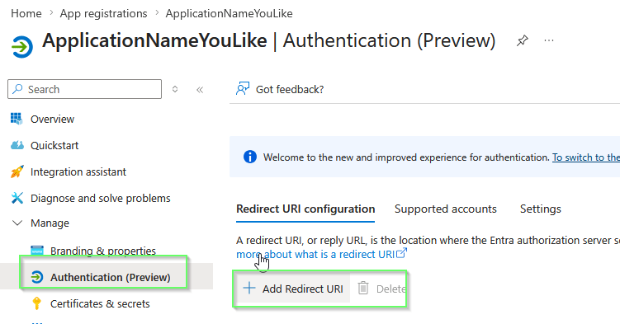Open Diagnose and solve problems
Viewport: 620px width, 324px height.
[x=101, y=198]
